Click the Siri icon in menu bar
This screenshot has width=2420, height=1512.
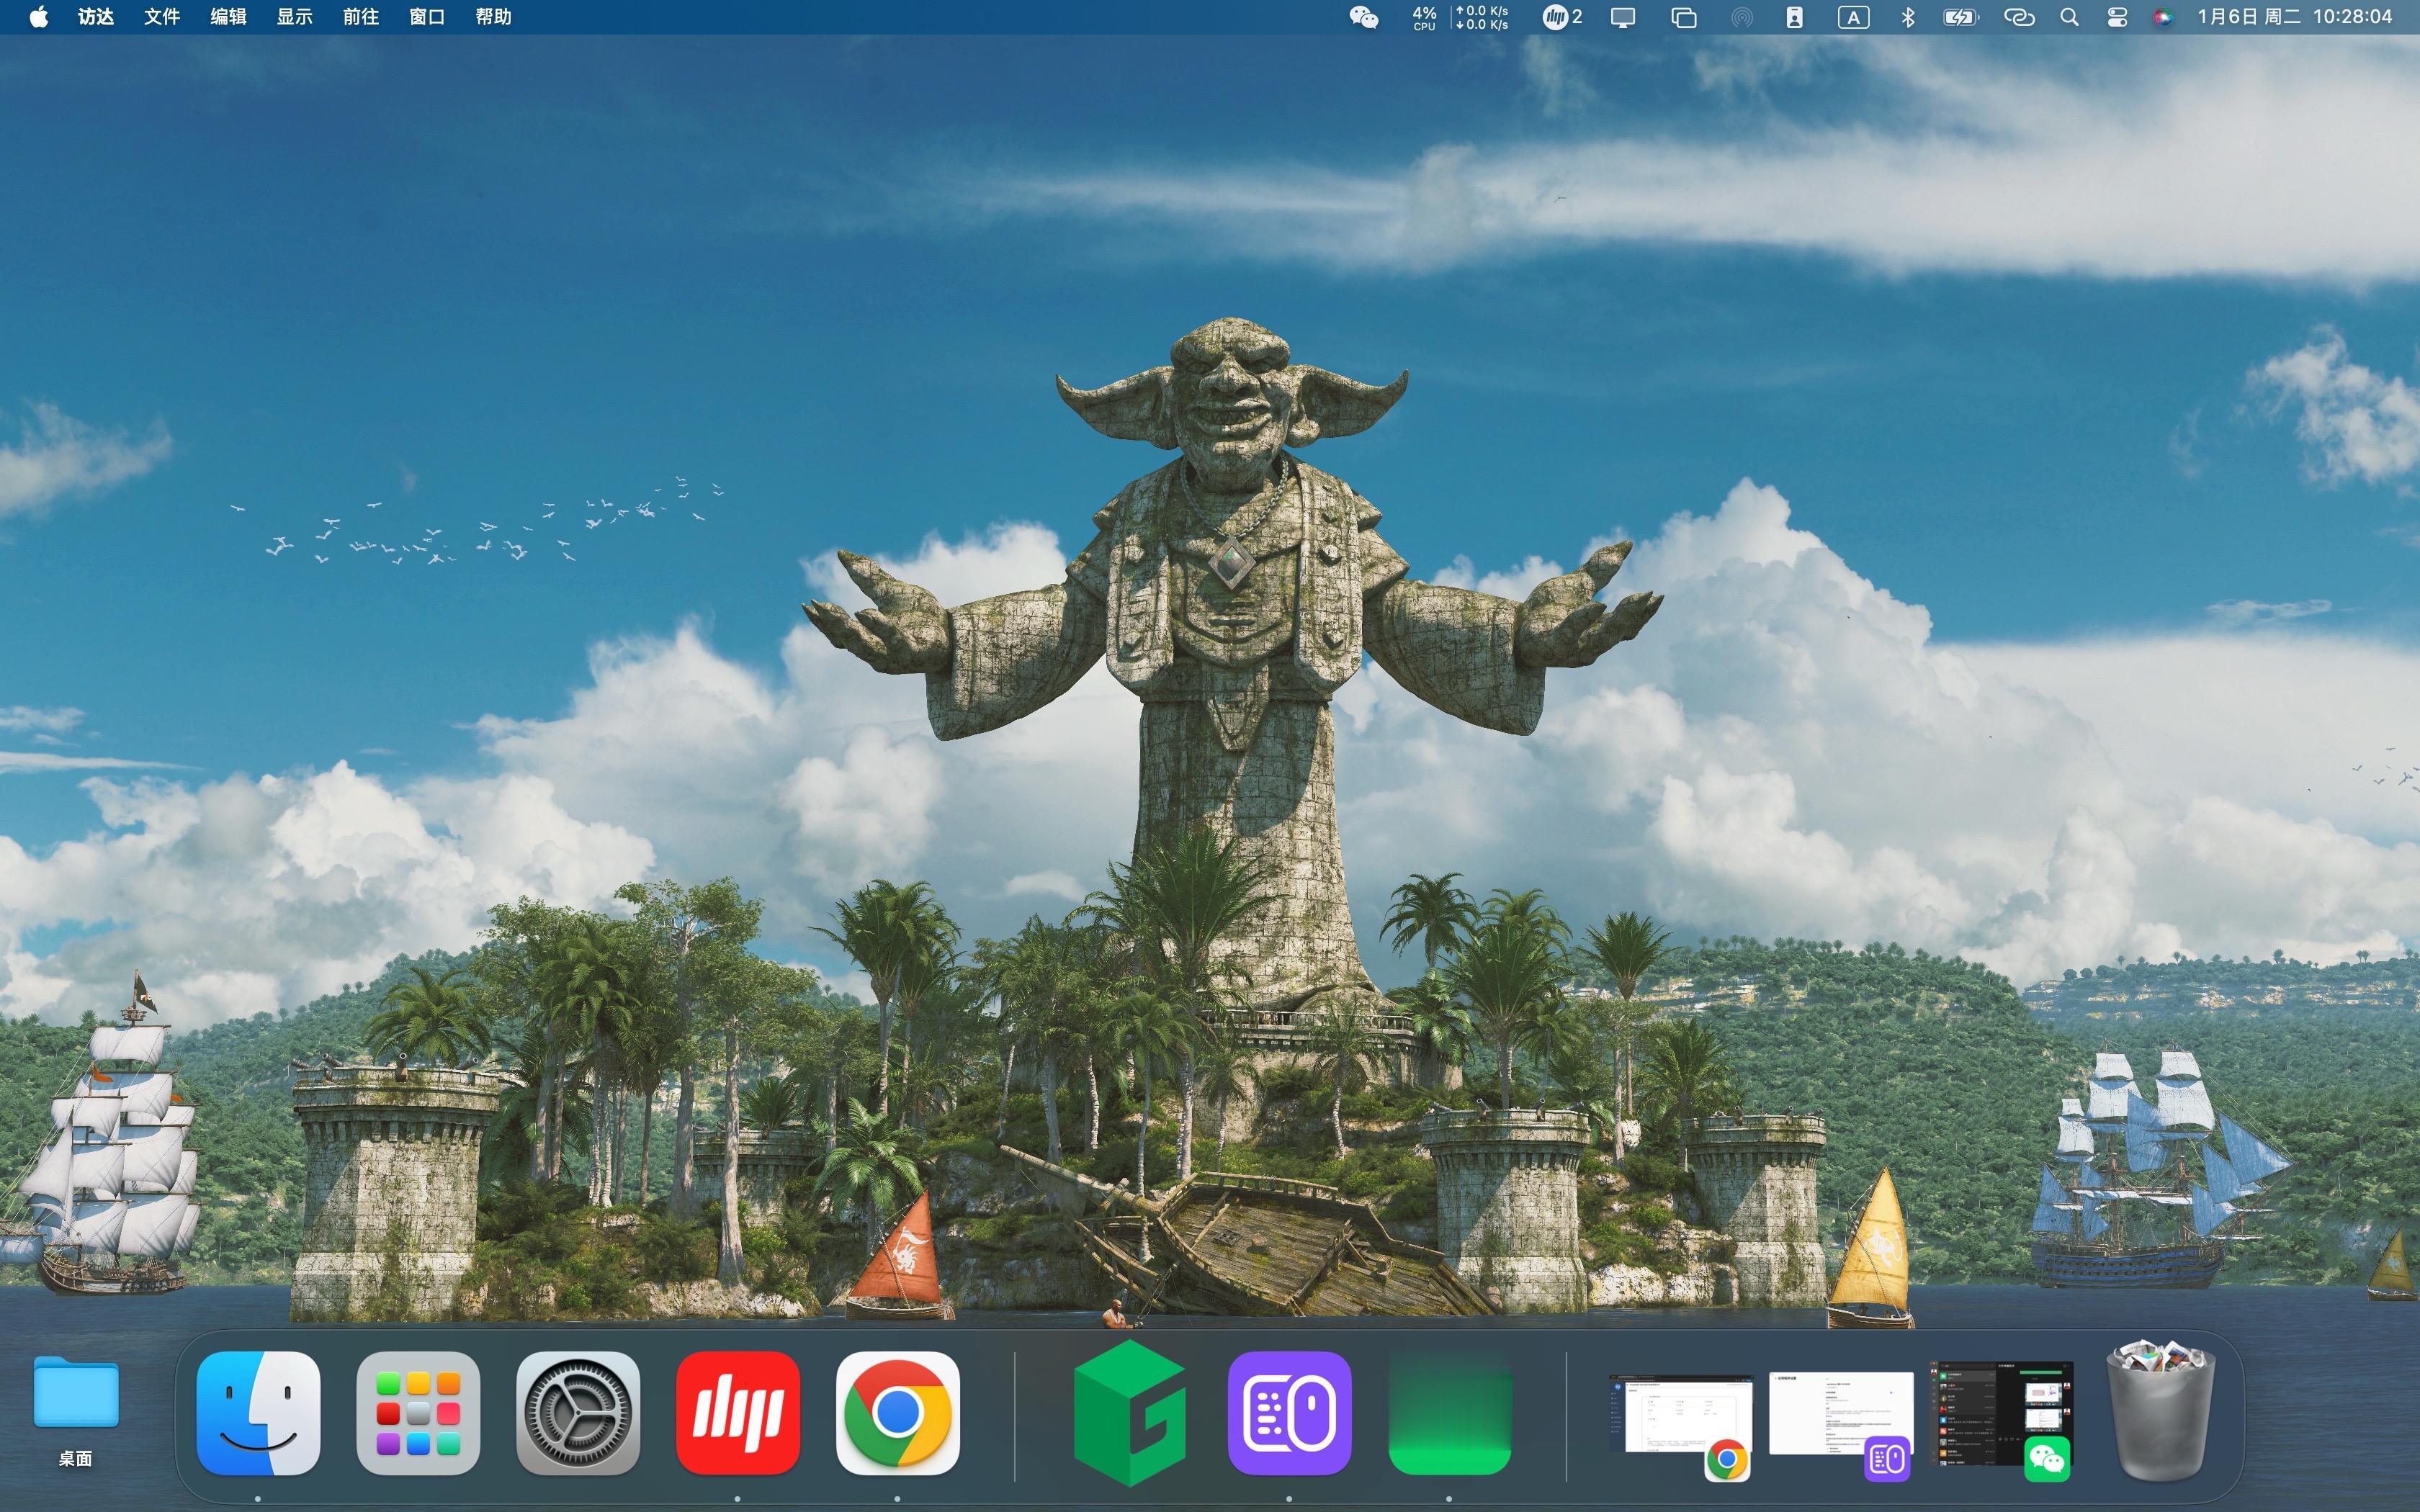pos(2162,17)
